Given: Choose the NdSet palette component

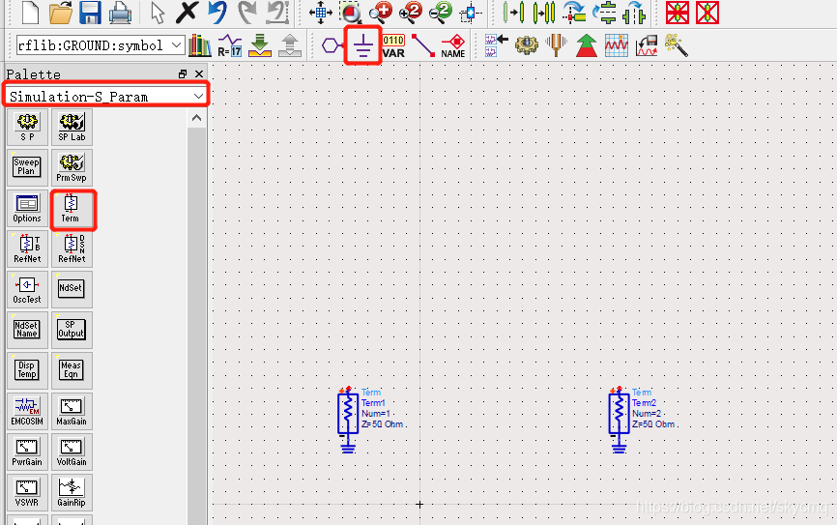Looking at the screenshot, I should [72, 289].
